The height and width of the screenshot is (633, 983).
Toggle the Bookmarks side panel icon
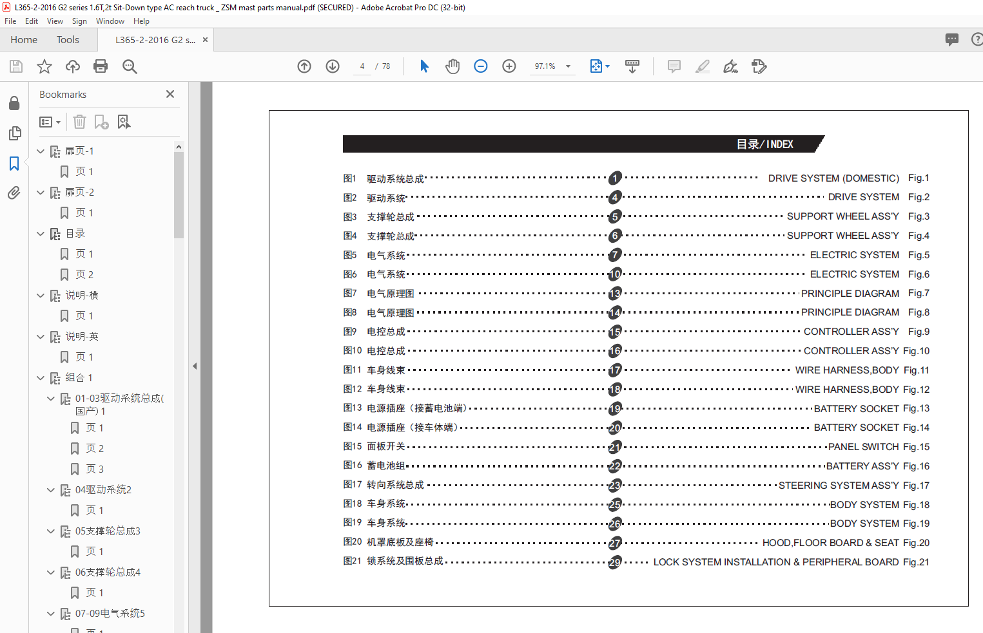click(x=14, y=164)
